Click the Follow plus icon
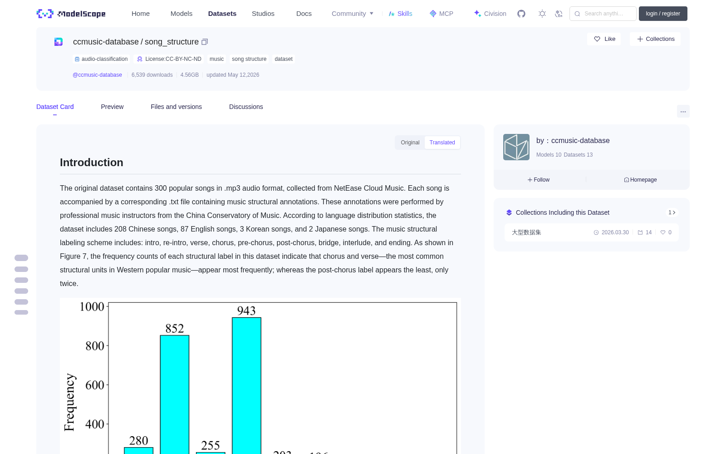This screenshot has height=454, width=726. click(530, 180)
